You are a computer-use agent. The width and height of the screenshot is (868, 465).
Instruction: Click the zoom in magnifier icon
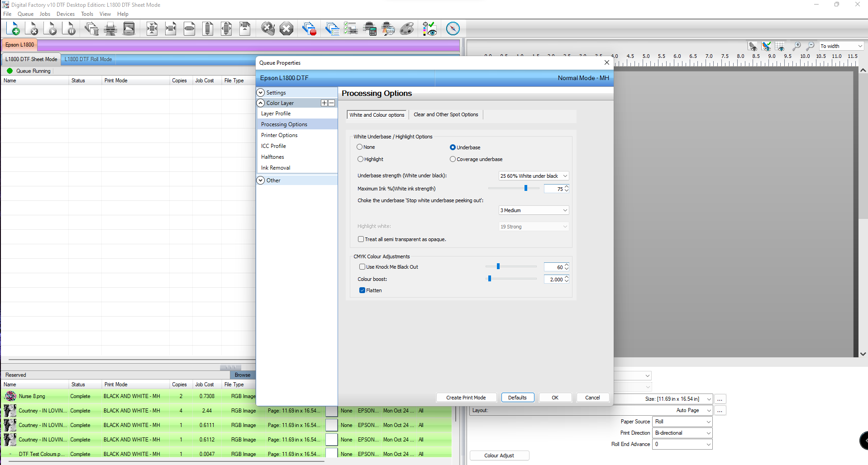point(796,46)
